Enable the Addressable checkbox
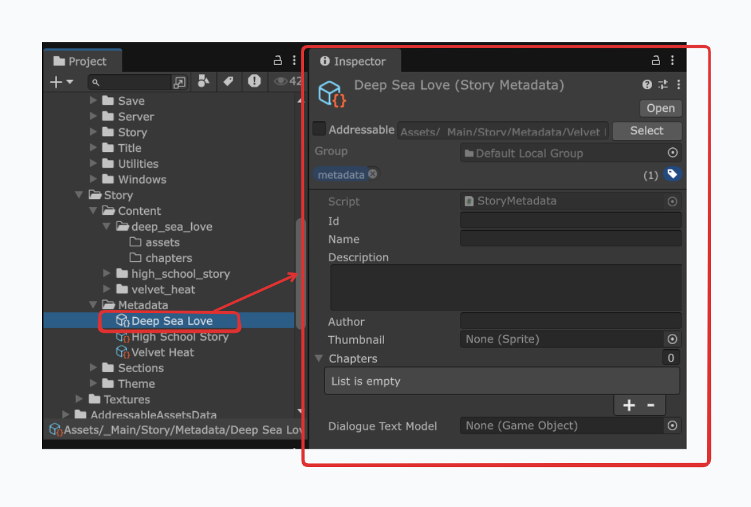 point(318,129)
